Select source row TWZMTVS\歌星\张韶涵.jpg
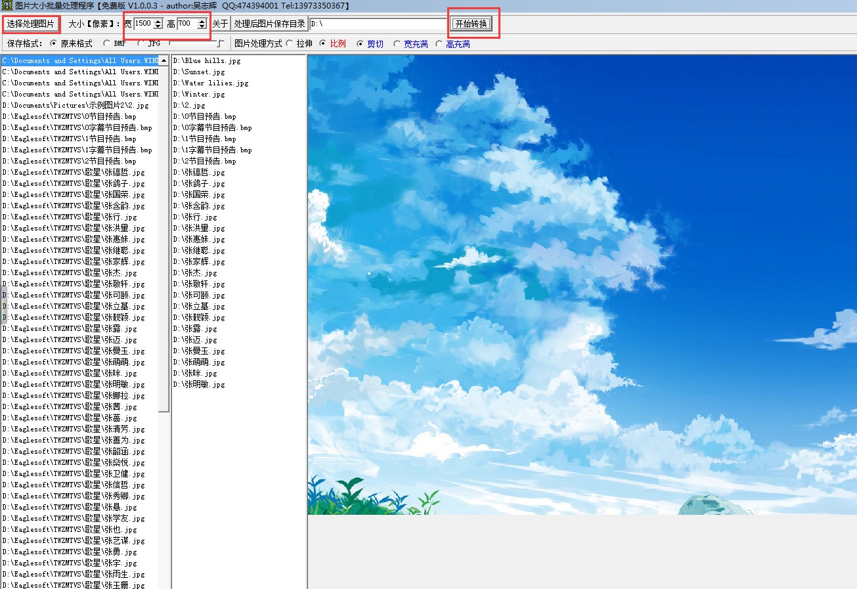This screenshot has width=857, height=589. tap(80, 451)
